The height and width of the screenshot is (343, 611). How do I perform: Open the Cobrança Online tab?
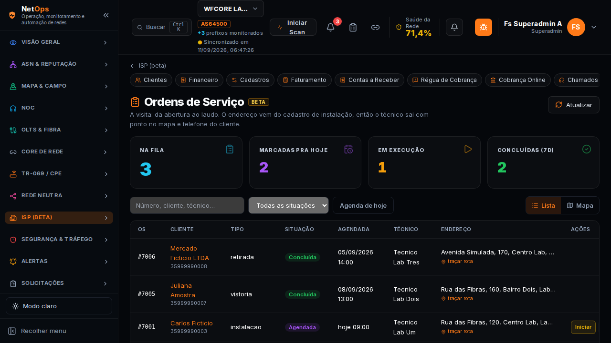point(518,80)
